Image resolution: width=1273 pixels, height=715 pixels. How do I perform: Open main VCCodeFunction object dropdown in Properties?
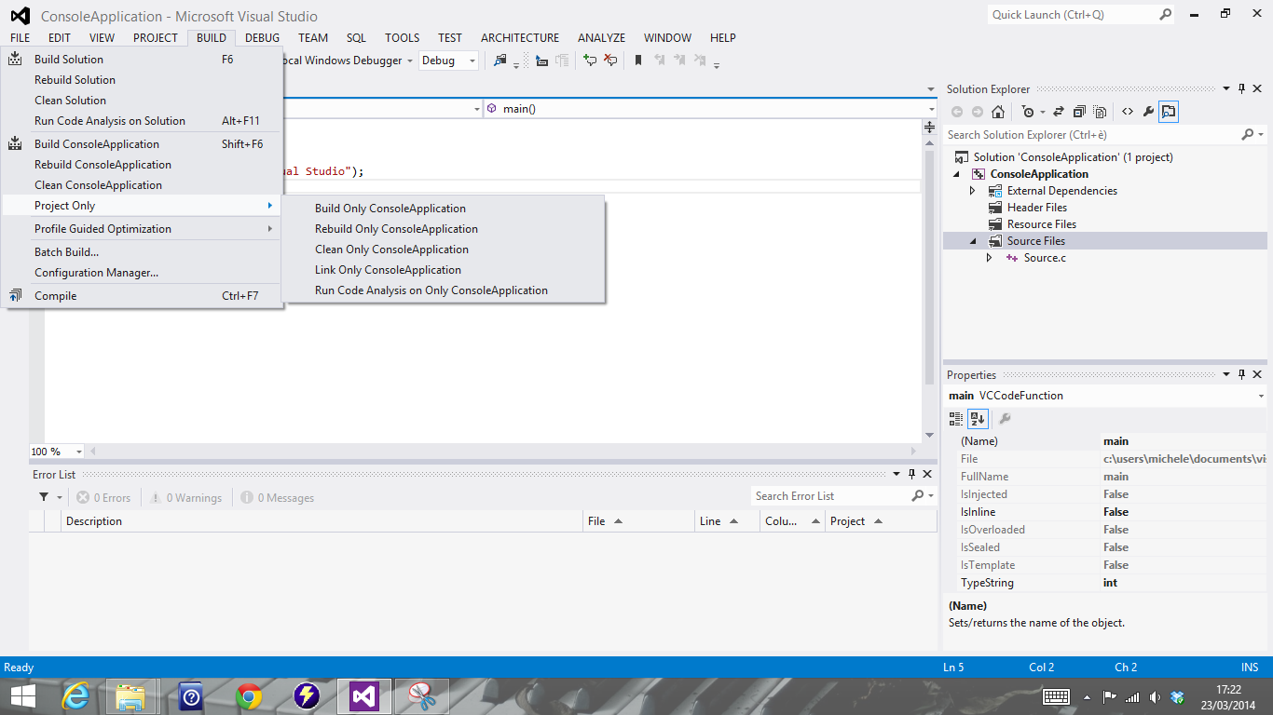point(1261,396)
